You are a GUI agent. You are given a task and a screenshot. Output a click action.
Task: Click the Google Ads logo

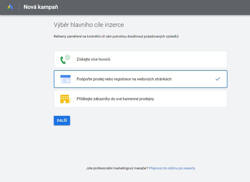click(x=10, y=7)
